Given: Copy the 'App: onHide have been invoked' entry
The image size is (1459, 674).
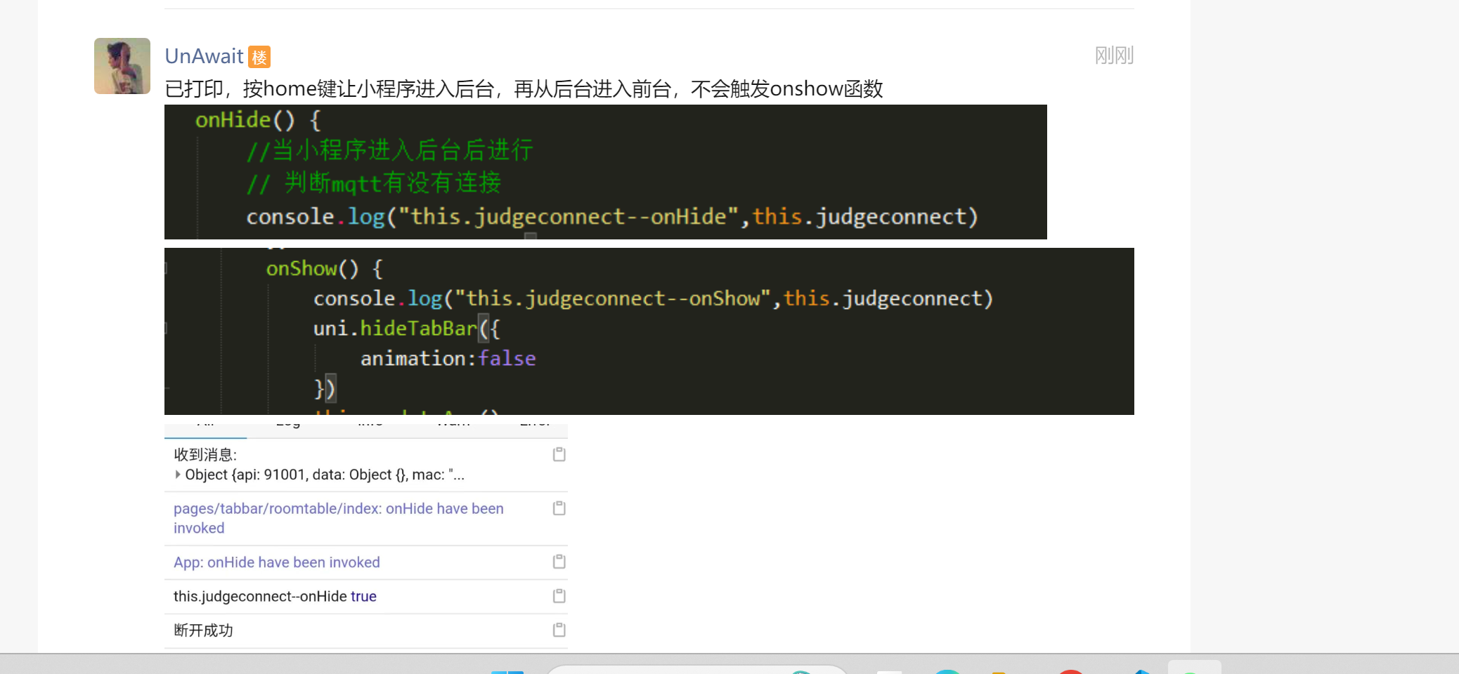Looking at the screenshot, I should tap(559, 562).
